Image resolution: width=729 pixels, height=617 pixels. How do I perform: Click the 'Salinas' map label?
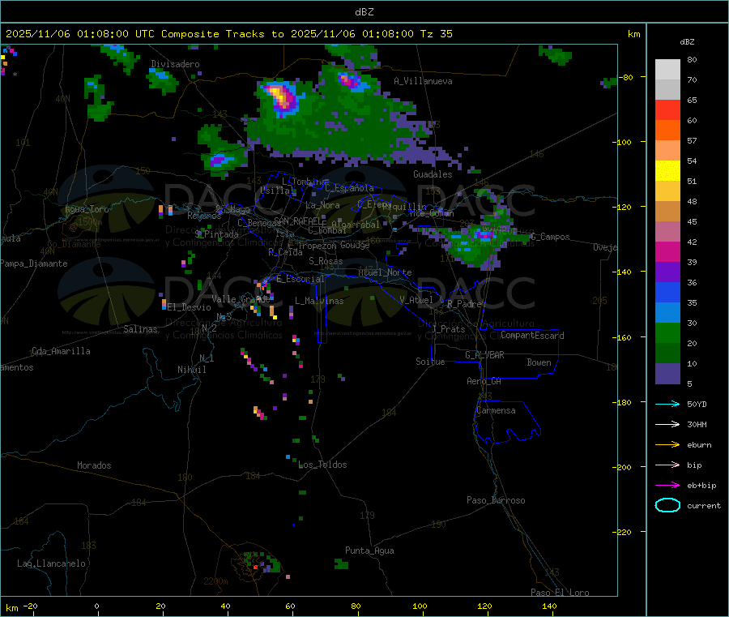click(140, 329)
